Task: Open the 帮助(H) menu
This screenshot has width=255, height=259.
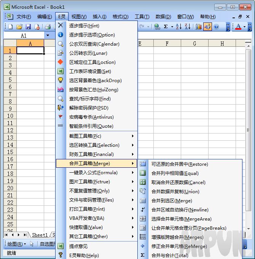Action: click(208, 17)
